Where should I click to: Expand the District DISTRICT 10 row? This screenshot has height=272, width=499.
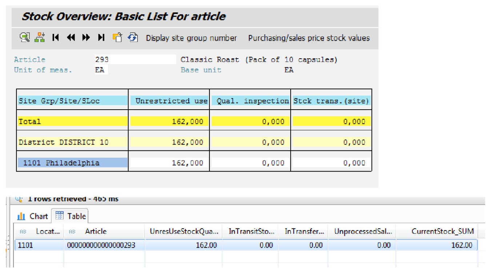pos(73,142)
